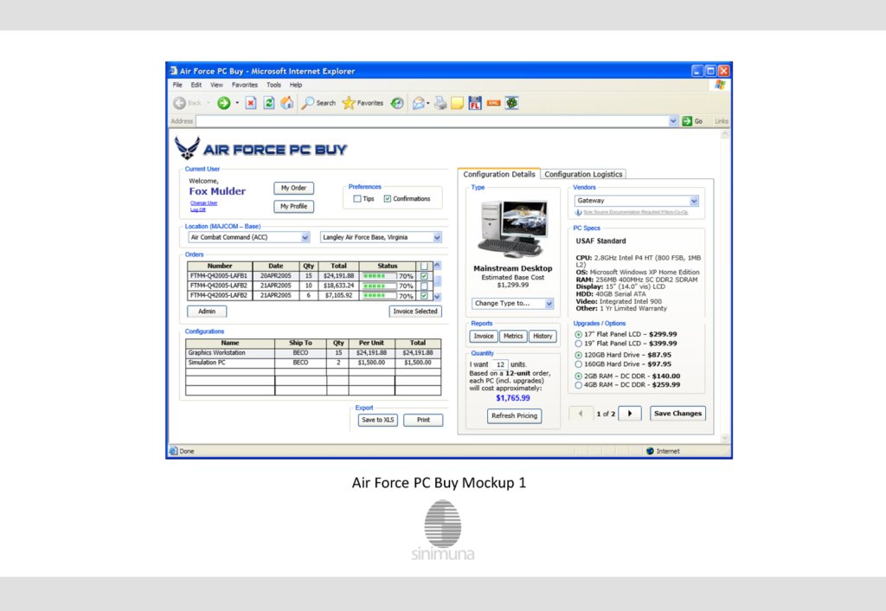Image resolution: width=886 pixels, height=611 pixels.
Task: Open the View menu
Action: 216,85
